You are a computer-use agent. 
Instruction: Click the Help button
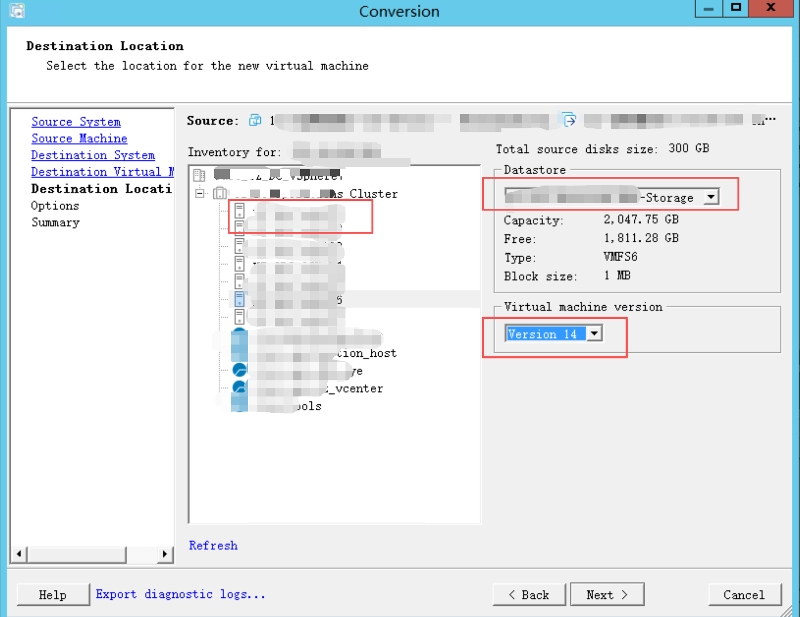click(53, 594)
